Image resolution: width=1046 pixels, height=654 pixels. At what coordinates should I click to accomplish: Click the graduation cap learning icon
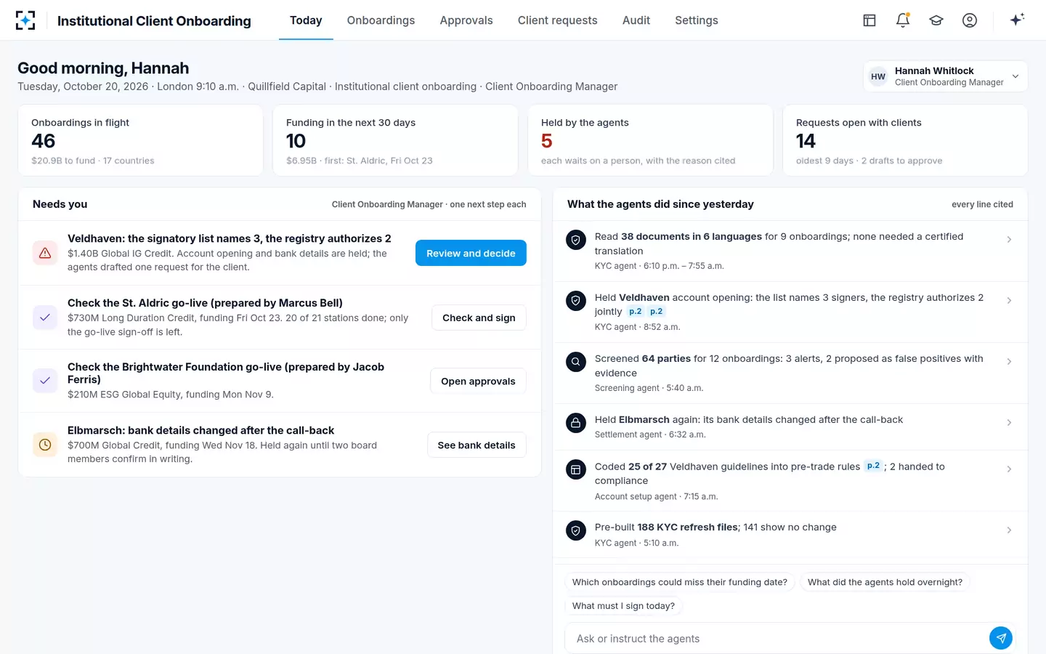coord(936,20)
